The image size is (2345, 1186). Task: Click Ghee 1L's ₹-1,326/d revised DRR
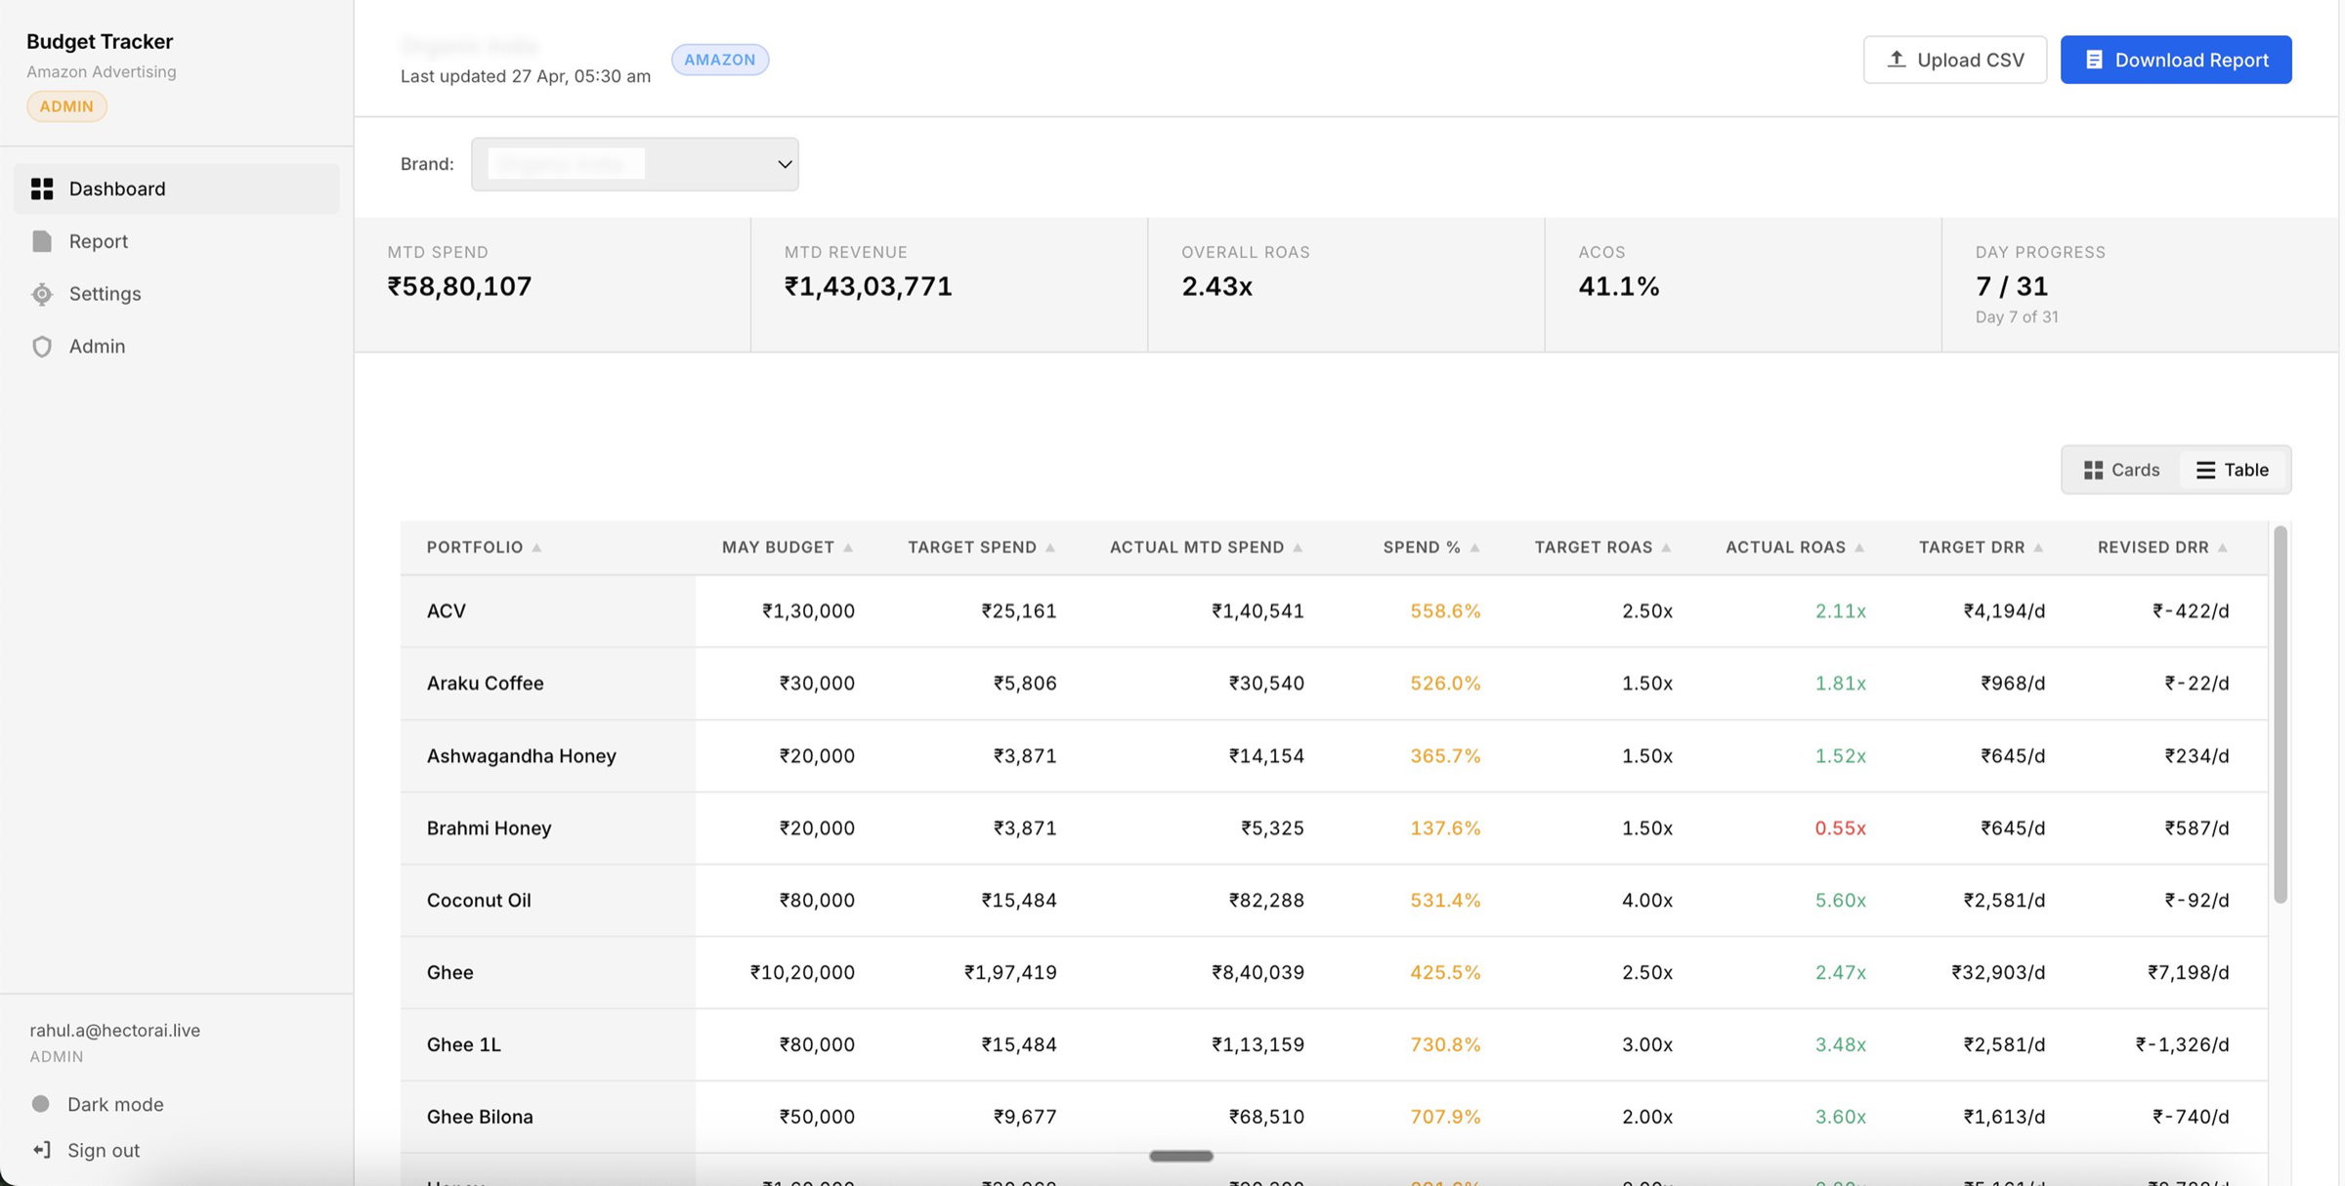point(2182,1044)
